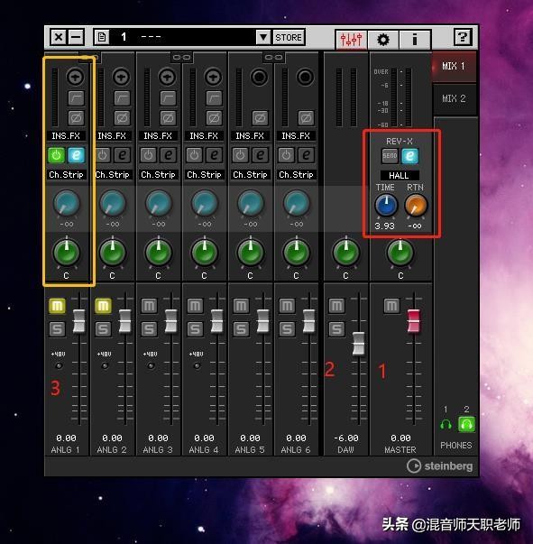Invert phase on ANLG 1
Image resolution: width=533 pixels, height=544 pixels.
point(76,118)
